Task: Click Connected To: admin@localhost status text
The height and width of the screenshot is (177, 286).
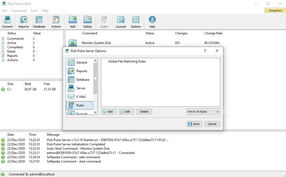Action: [32, 174]
